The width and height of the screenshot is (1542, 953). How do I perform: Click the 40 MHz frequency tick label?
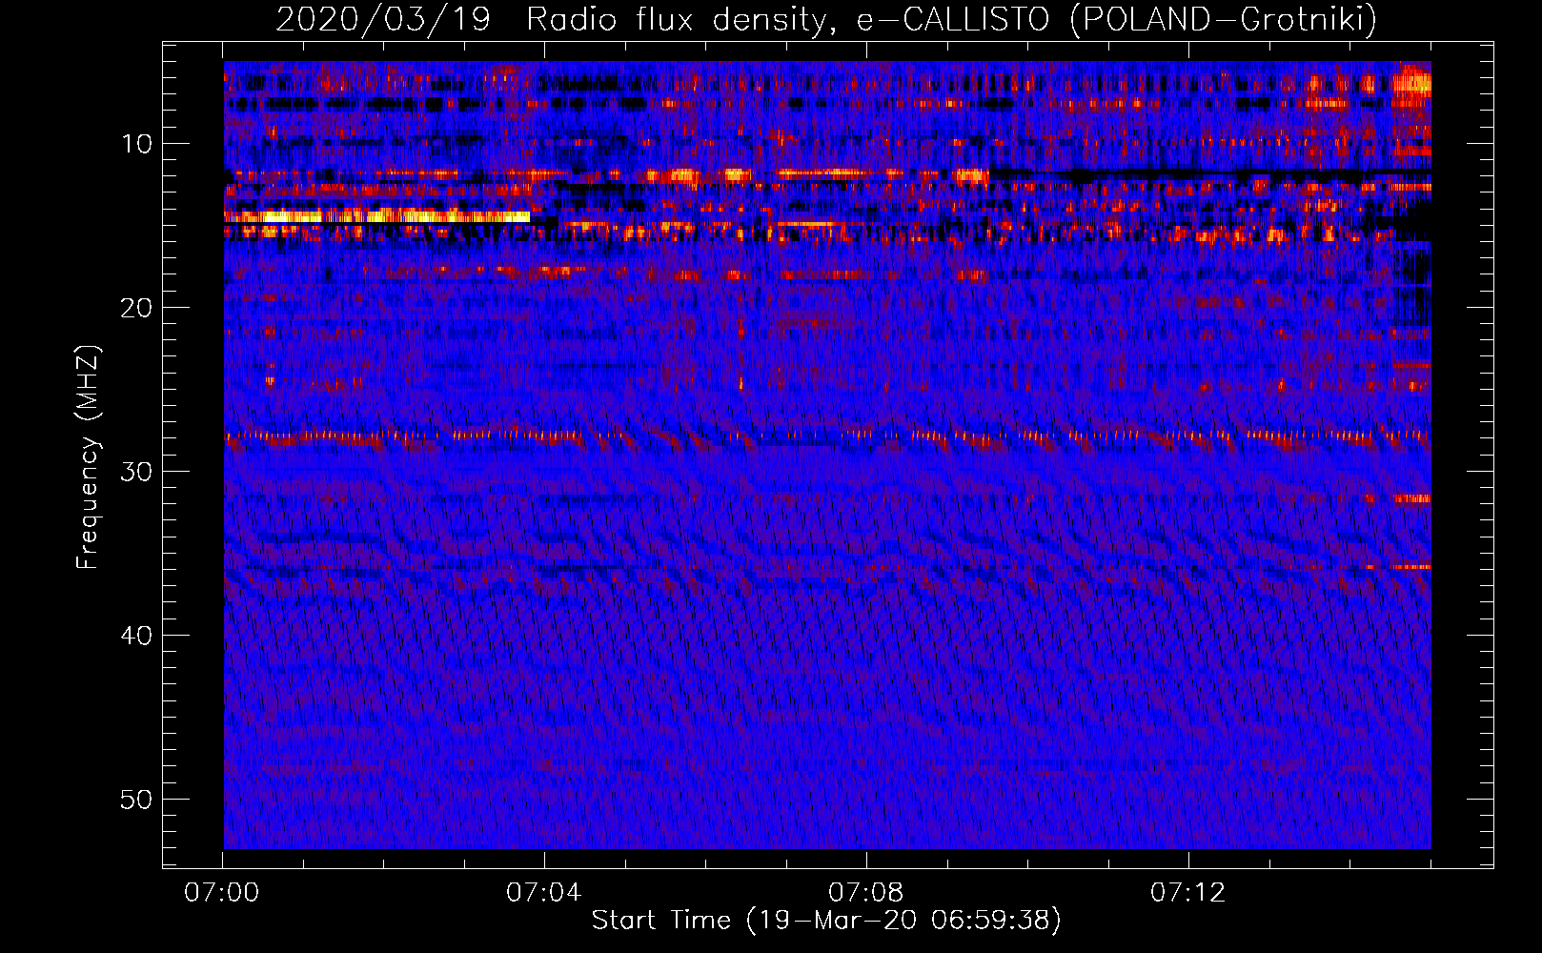point(137,636)
